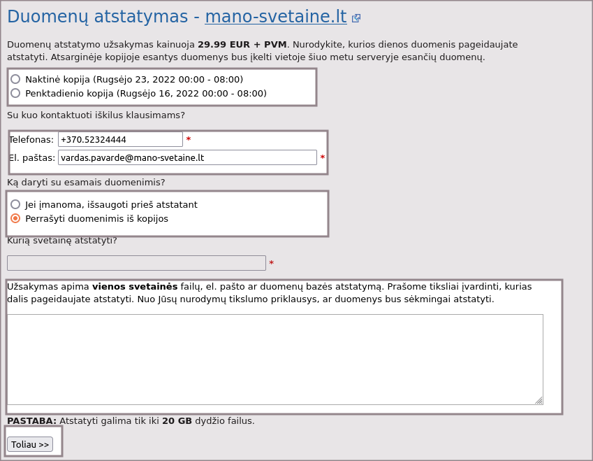Select 'Jei įmanoma, išsaugoti prieš atstatant' option
This screenshot has height=461, width=593.
coord(15,204)
